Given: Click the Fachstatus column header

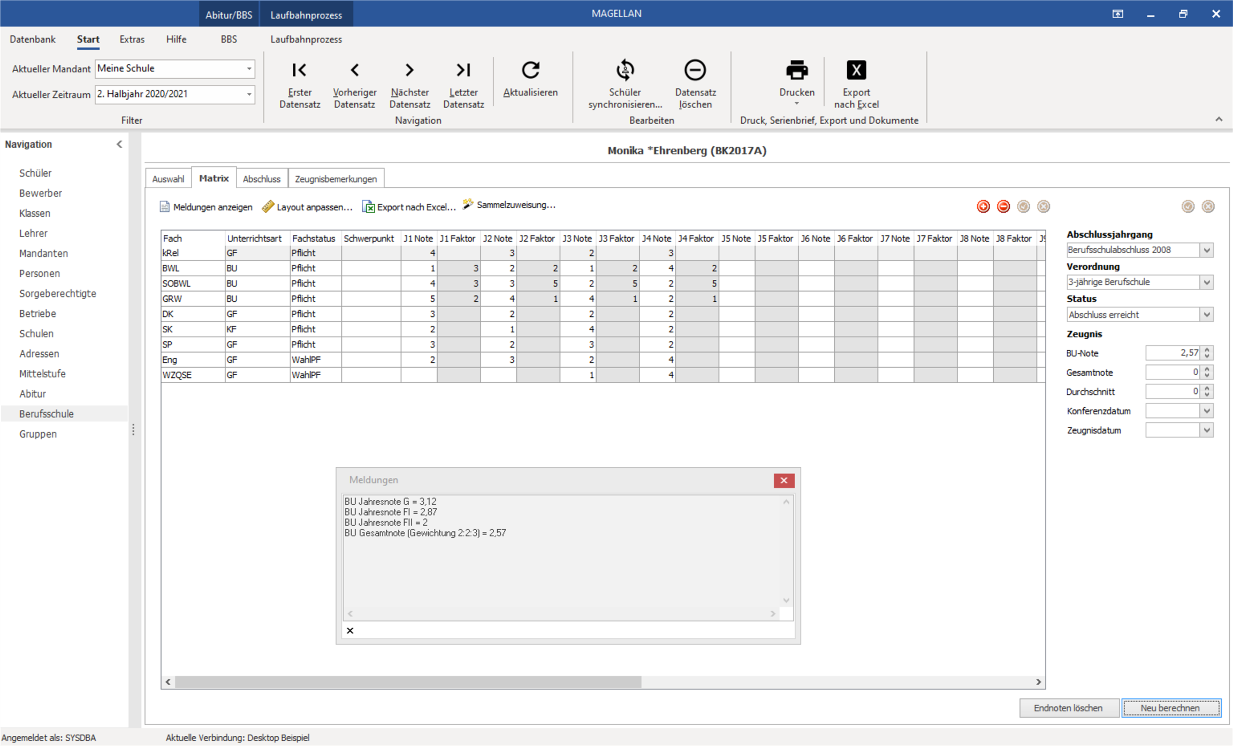Looking at the screenshot, I should [x=314, y=238].
